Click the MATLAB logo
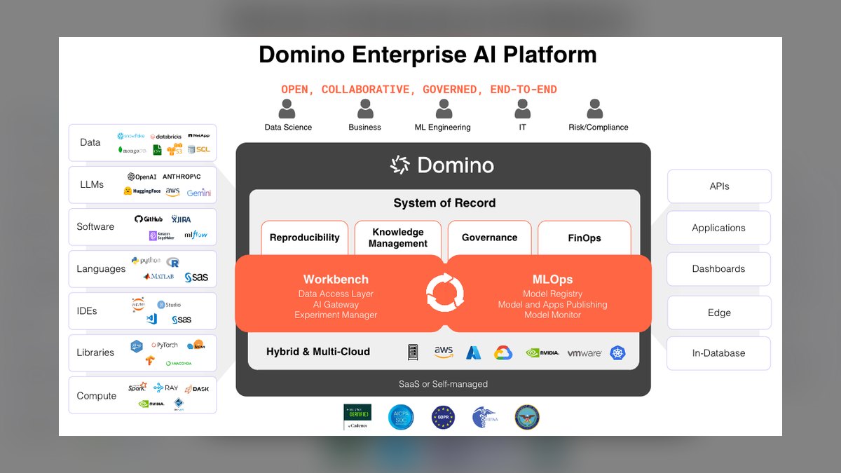841x473 pixels. [158, 277]
